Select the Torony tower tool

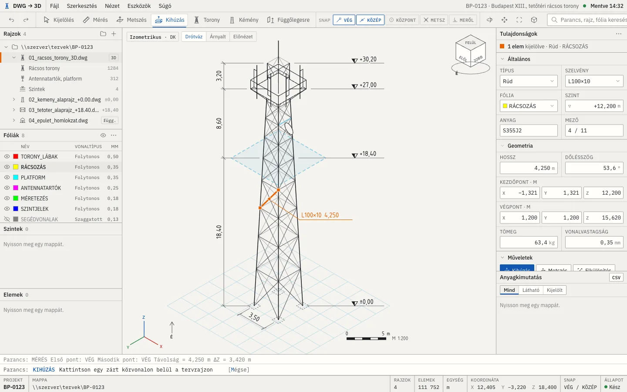(207, 20)
